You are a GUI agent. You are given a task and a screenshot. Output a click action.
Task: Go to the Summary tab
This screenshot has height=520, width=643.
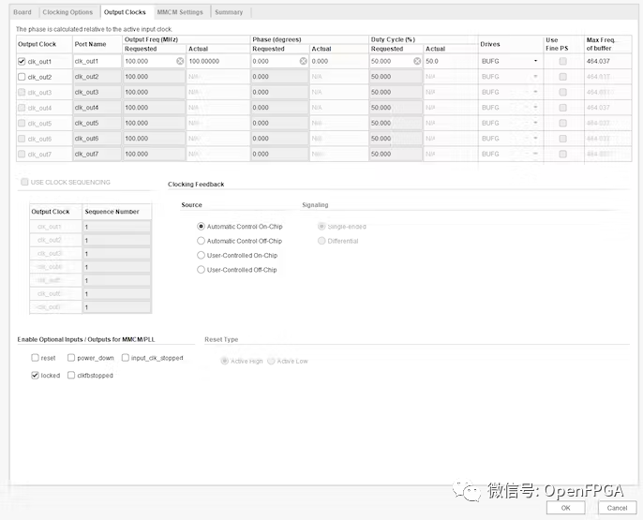pyautogui.click(x=228, y=12)
